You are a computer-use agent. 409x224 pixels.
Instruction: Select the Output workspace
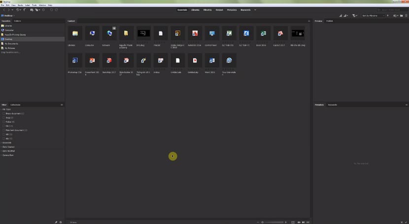219,10
